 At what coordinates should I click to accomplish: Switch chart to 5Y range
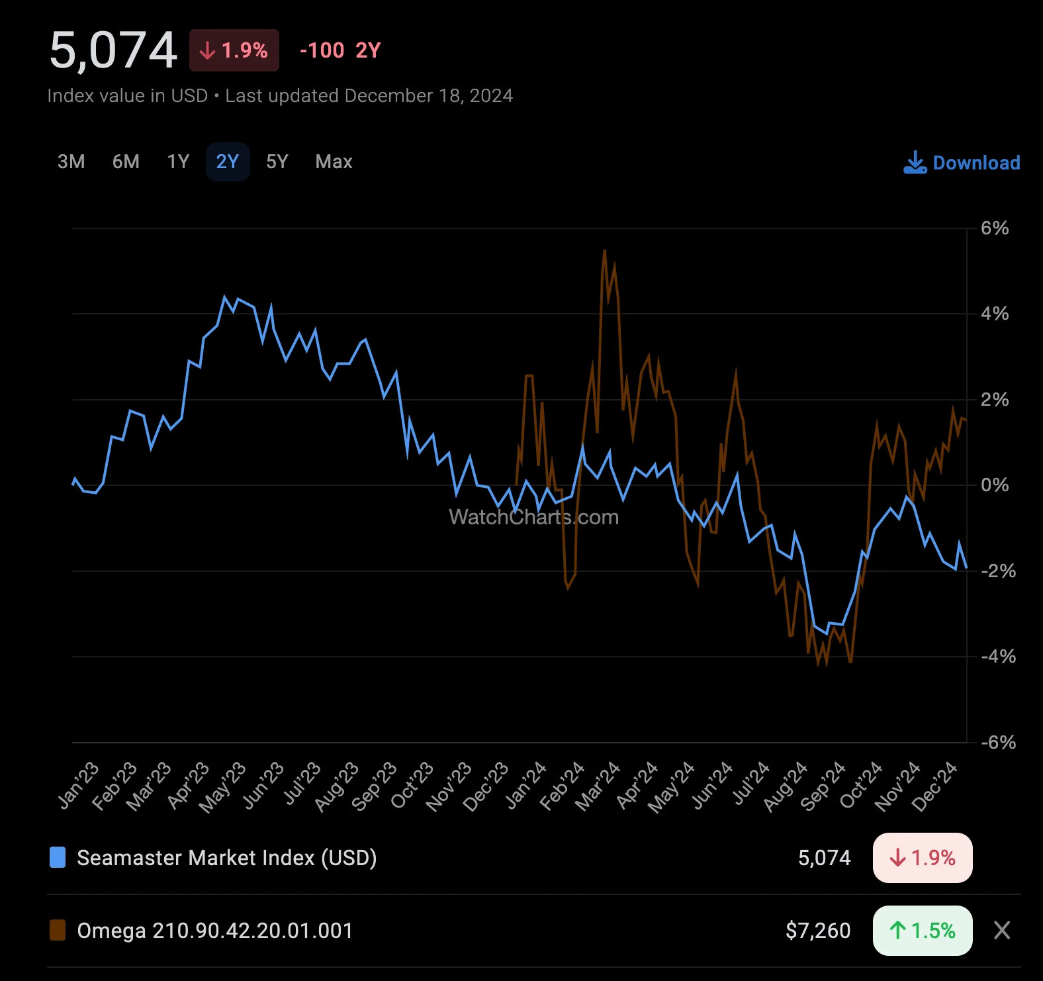[277, 162]
